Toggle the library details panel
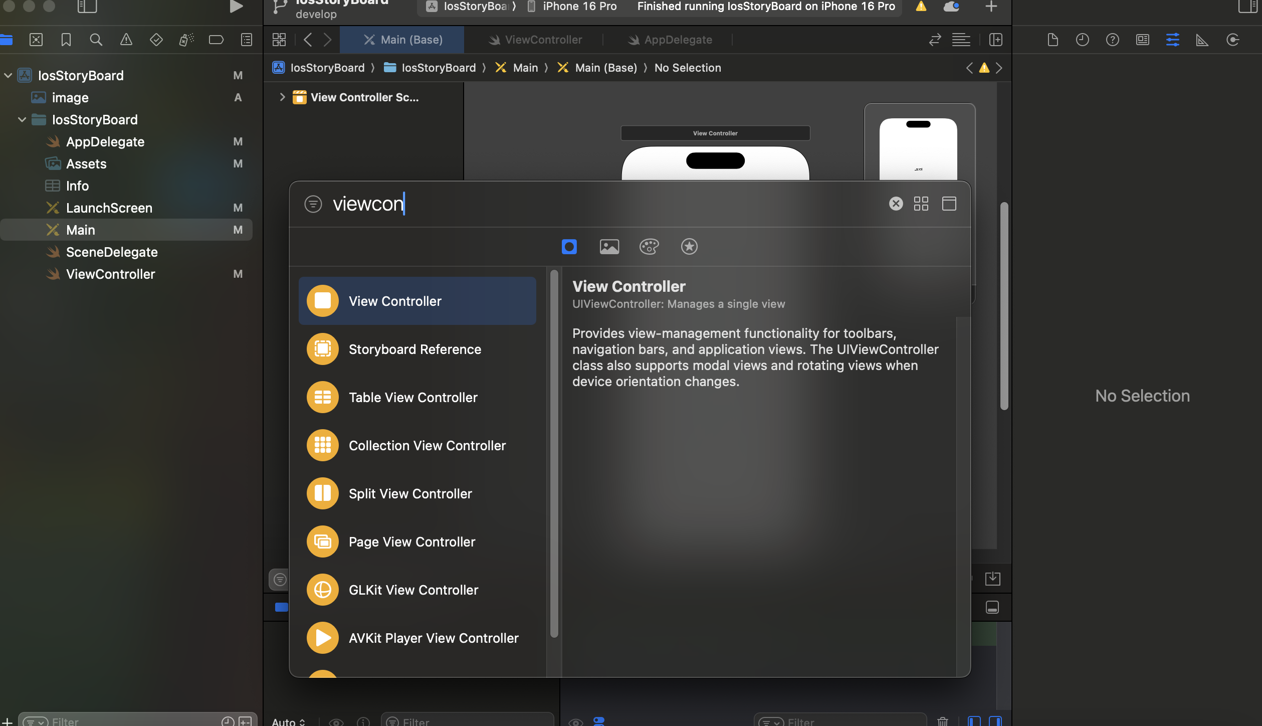Screen dimensions: 1262x726 (x=949, y=204)
